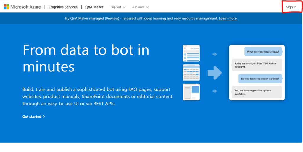Click the "From data to bot in minutes" headline
Screen dimensions: 303x152
(86, 58)
